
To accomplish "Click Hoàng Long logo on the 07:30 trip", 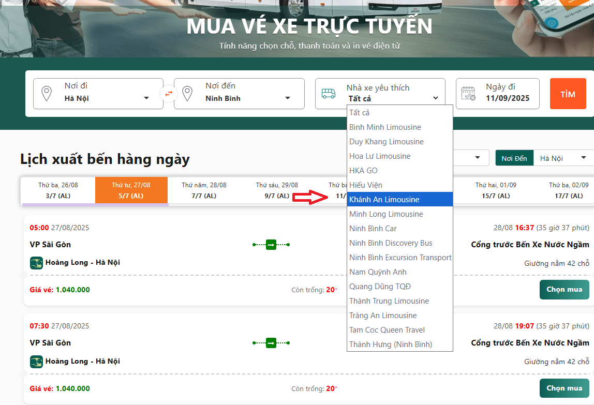I will click(x=36, y=362).
